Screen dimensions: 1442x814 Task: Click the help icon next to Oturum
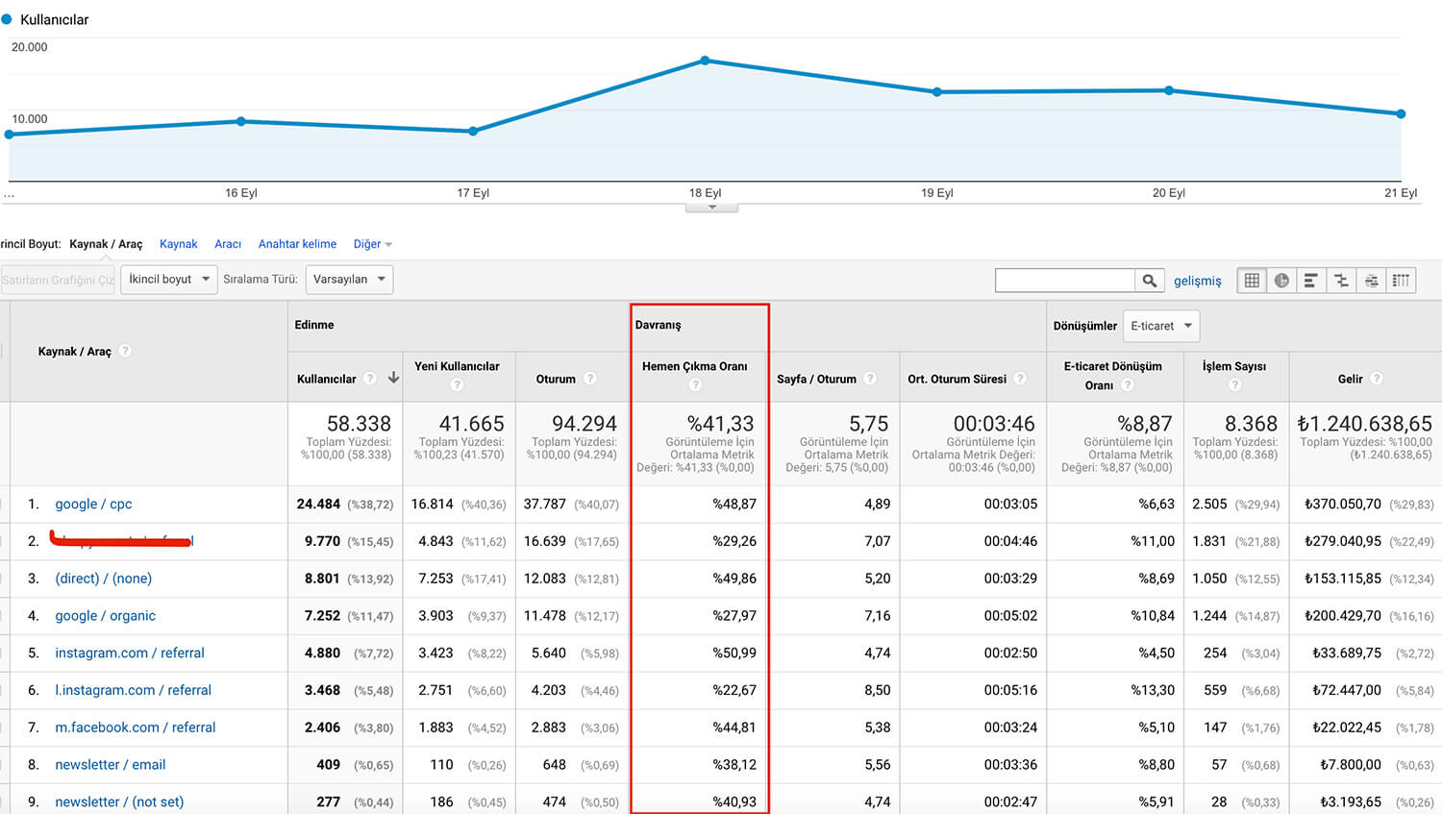pyautogui.click(x=590, y=379)
